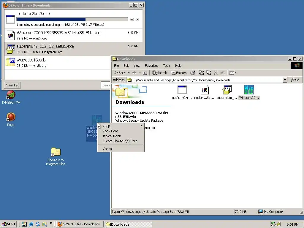Select the wlupdate16.cab file icon in downloads list

point(10,62)
